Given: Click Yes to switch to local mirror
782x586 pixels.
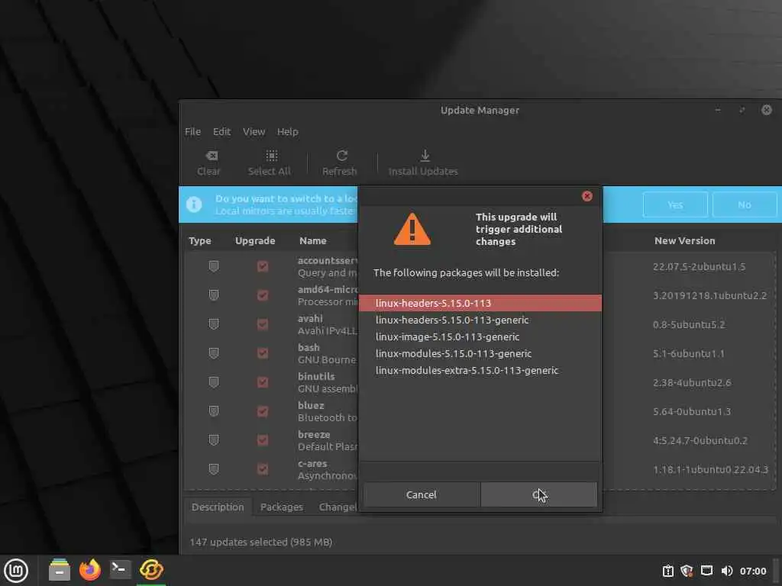Looking at the screenshot, I should click(675, 204).
